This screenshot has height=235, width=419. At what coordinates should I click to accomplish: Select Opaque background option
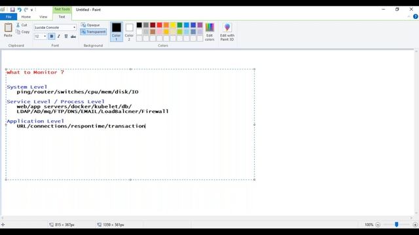(x=90, y=25)
